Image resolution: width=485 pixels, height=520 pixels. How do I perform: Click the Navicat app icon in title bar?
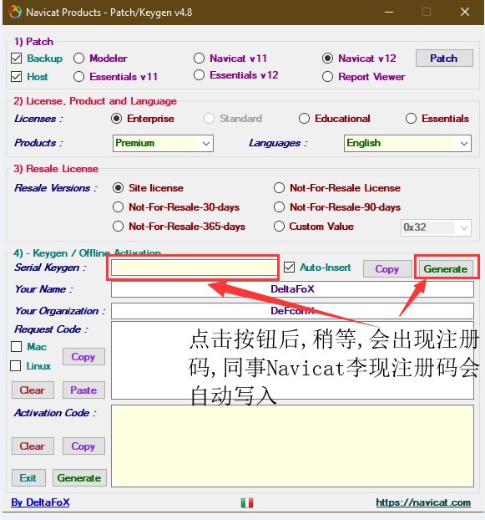click(x=15, y=13)
